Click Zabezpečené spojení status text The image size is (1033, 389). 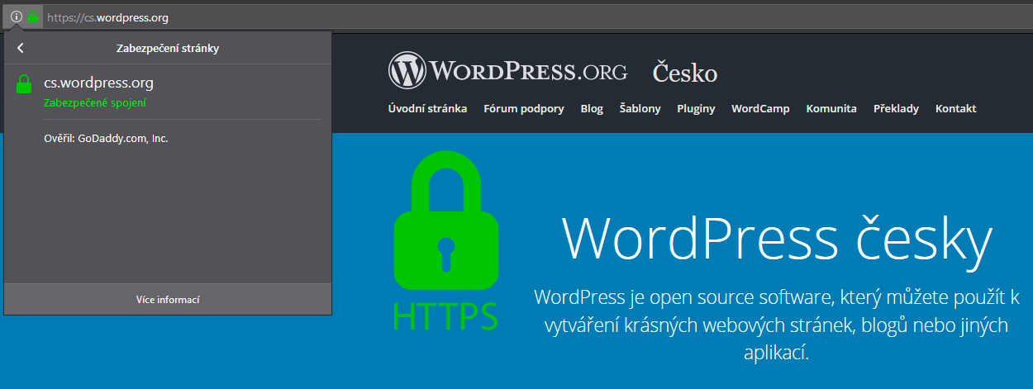(95, 103)
